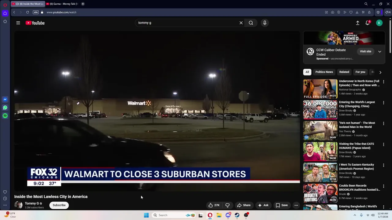Expand the sponsored ad chevron

[x=380, y=52]
